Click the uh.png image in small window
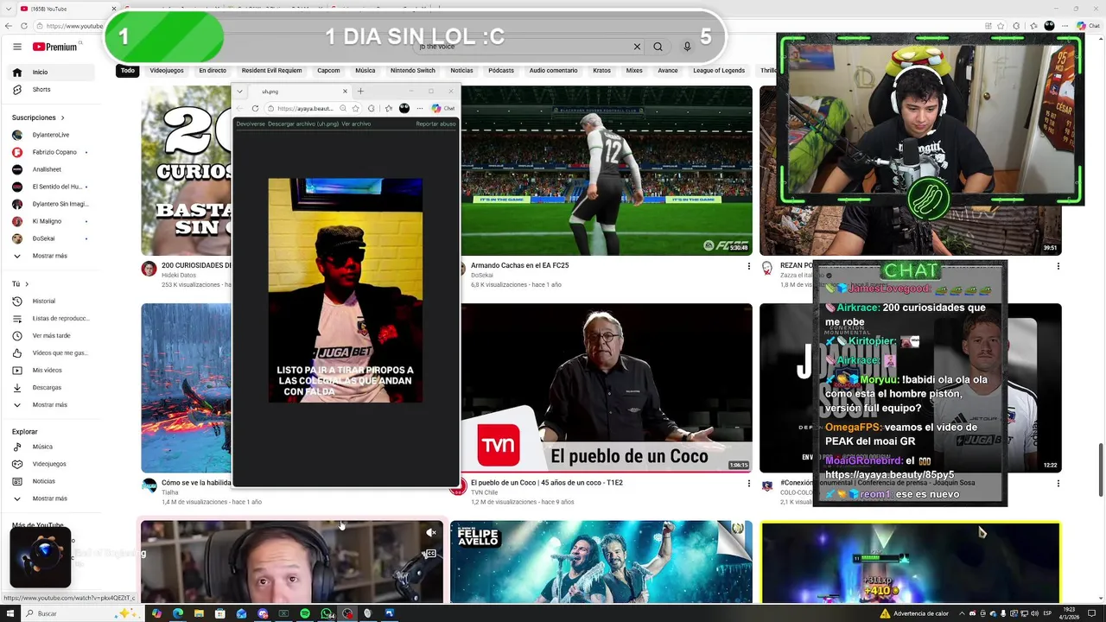The height and width of the screenshot is (622, 1106). point(346,290)
